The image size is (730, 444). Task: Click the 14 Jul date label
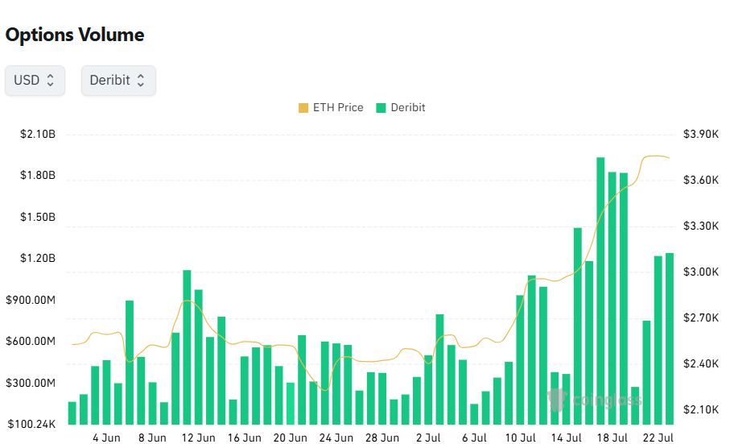pos(567,438)
